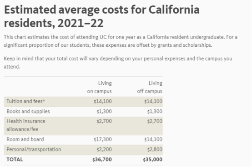
Task: Select the intro paragraph about attending UC
Action: 121,41
